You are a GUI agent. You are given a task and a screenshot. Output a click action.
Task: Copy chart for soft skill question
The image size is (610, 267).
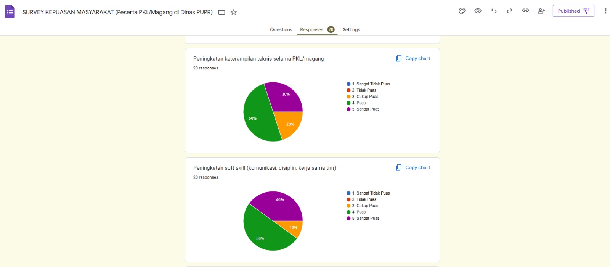click(413, 167)
